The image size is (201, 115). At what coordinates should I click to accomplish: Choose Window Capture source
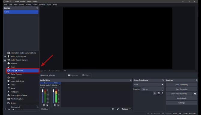[23, 99]
